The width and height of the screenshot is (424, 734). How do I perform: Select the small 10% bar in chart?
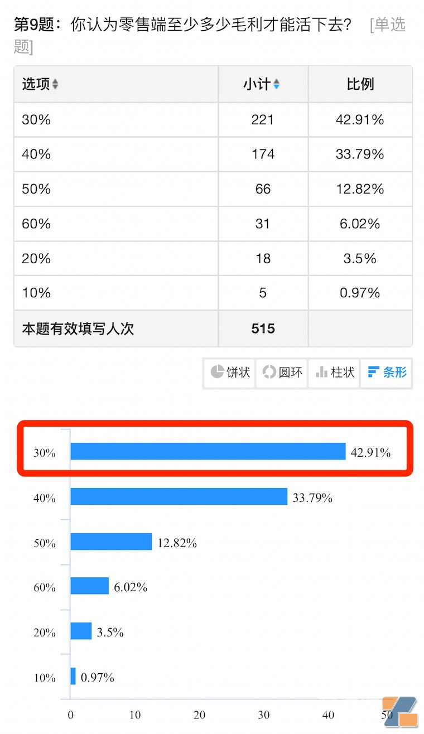73,677
